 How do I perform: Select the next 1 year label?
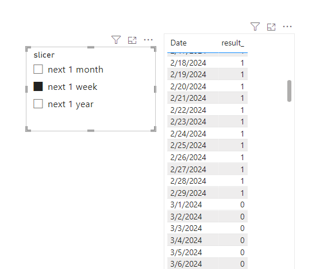pos(71,104)
